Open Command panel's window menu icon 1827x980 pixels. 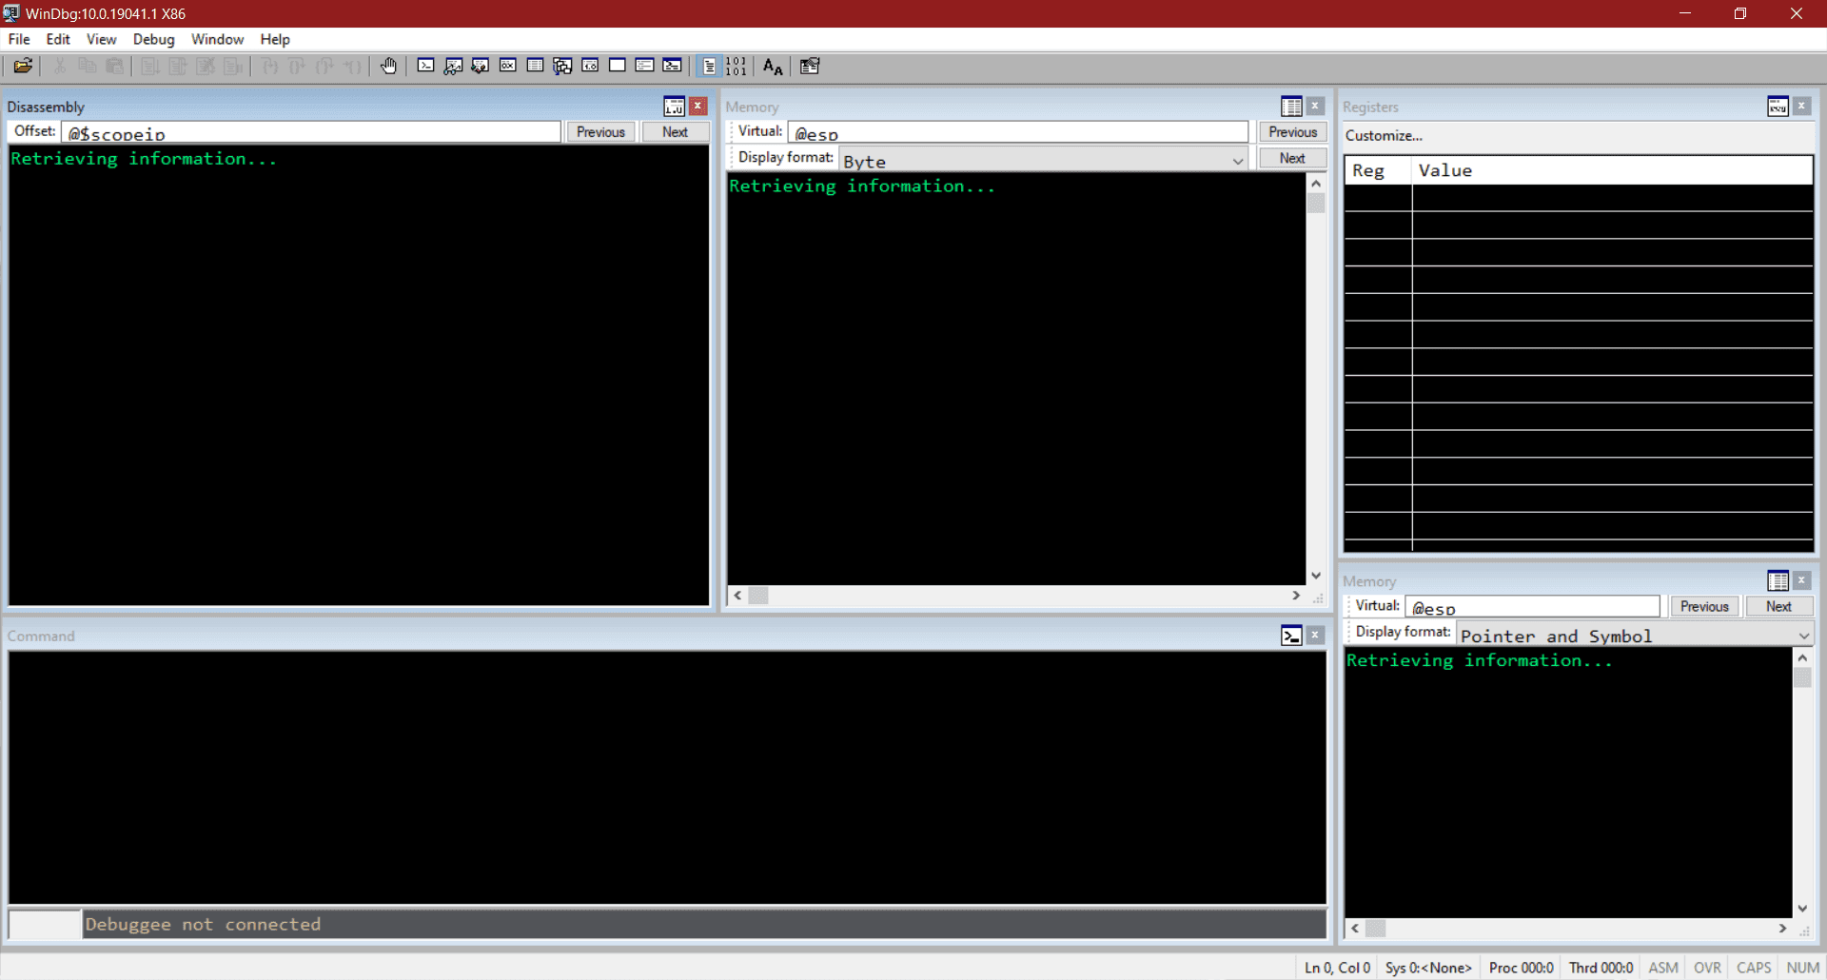(1291, 636)
